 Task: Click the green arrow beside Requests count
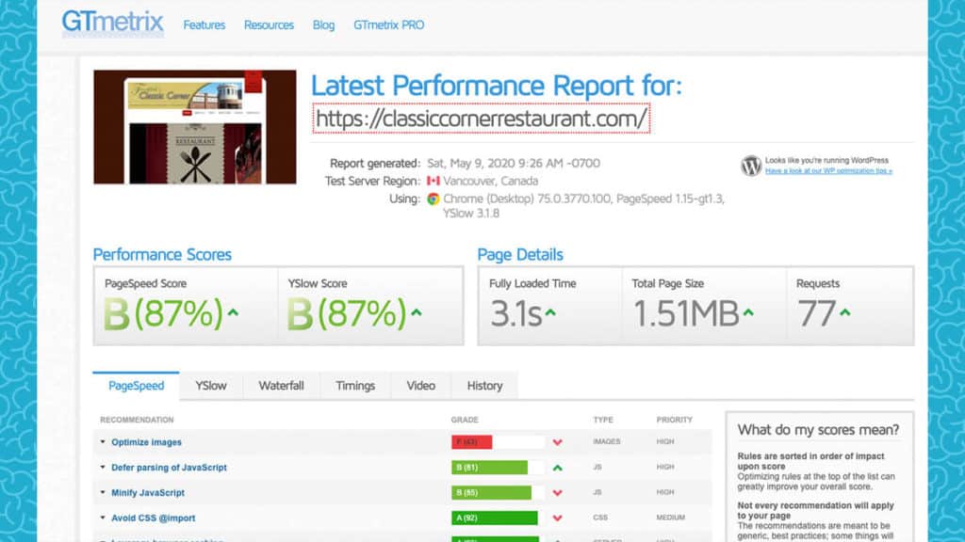click(845, 312)
